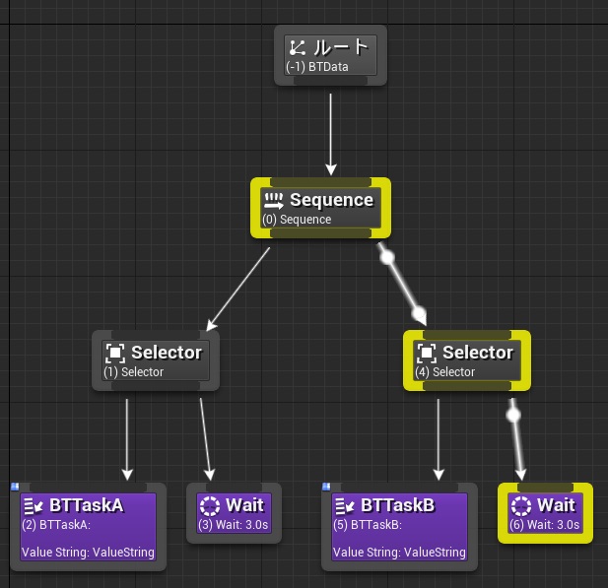Click the icon on Selector (4) node
The image size is (608, 588).
click(x=427, y=353)
